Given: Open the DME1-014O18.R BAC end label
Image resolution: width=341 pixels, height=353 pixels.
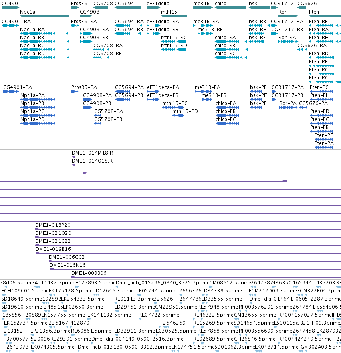Looking at the screenshot, I should pyautogui.click(x=92, y=161).
